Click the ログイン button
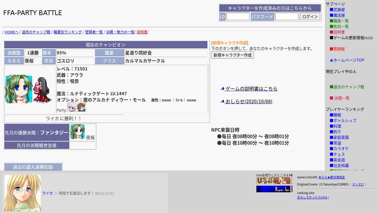378x213 pixels. point(310,17)
